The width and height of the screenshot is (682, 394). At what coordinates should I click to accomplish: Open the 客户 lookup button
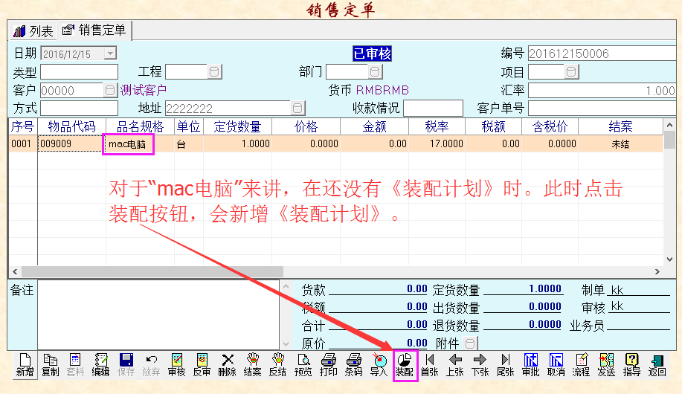(x=110, y=90)
